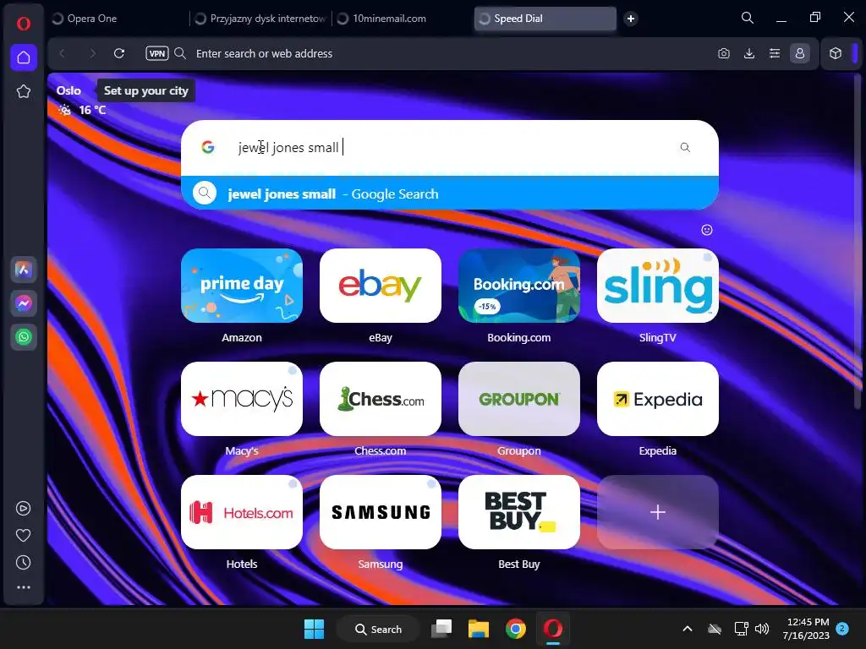The width and height of the screenshot is (866, 649).
Task: Open the profile account icon
Action: (x=800, y=53)
